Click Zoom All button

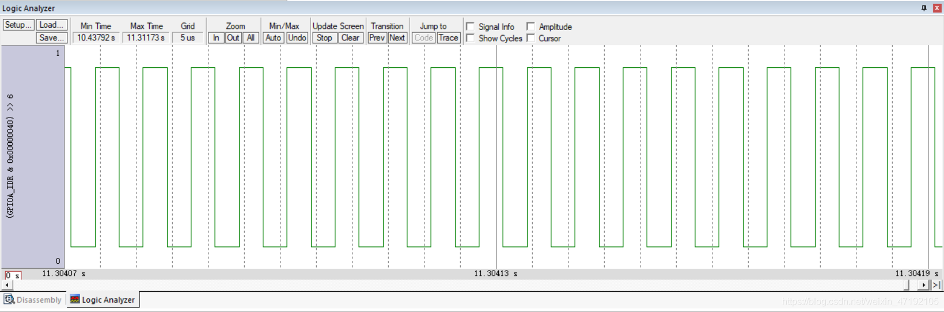250,37
